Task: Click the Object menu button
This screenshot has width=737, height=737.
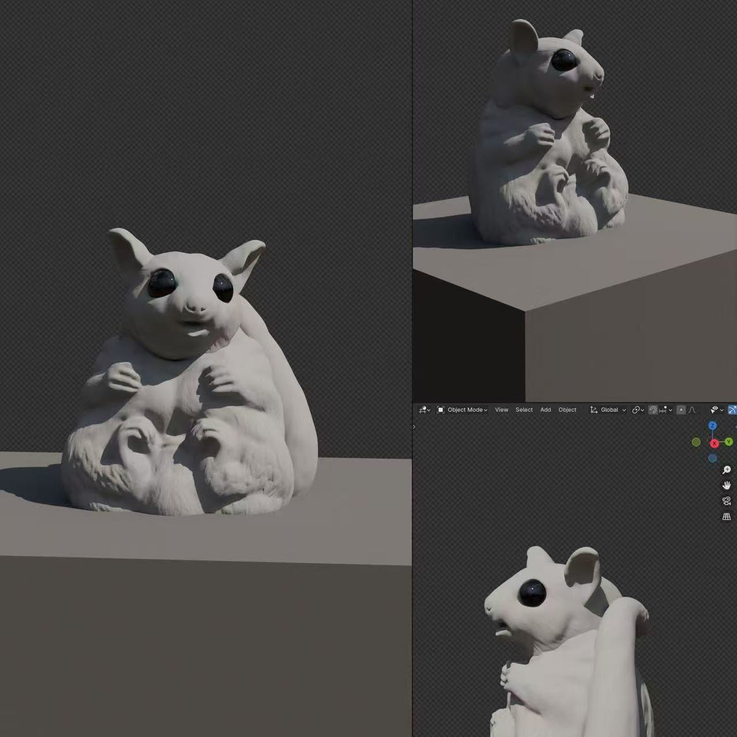Action: [x=567, y=410]
